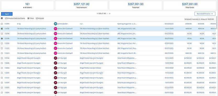Click KC avatar in order 13323 row
Image resolution: width=218 pixels, height=96 pixels.
[x=55, y=53]
